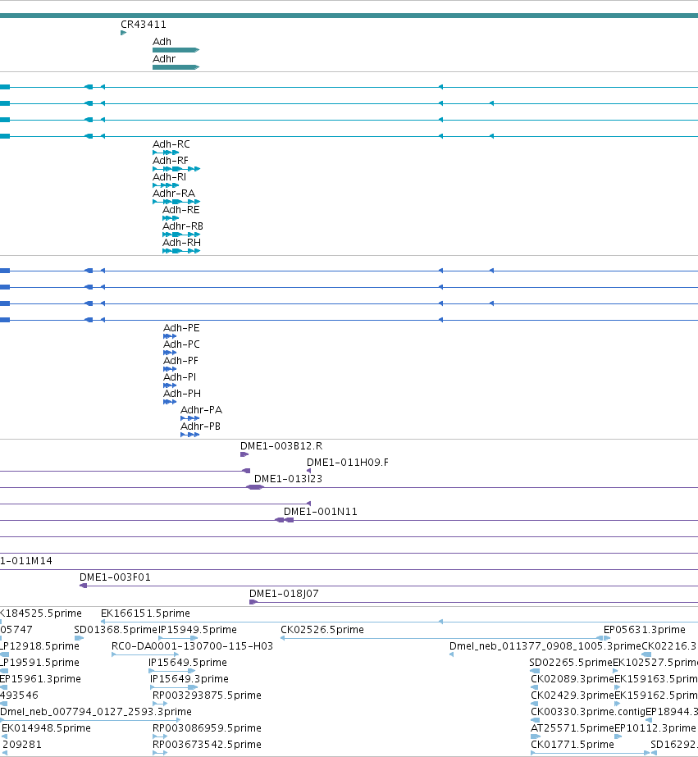The height and width of the screenshot is (757, 698).
Task: Click the Dmel_neb_011377_0908_1005.3prime label
Action: [x=545, y=646]
